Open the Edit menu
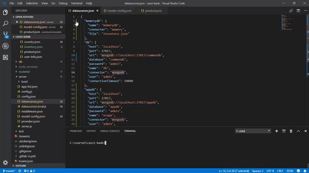This screenshot has height=173, width=309. (20, 3)
